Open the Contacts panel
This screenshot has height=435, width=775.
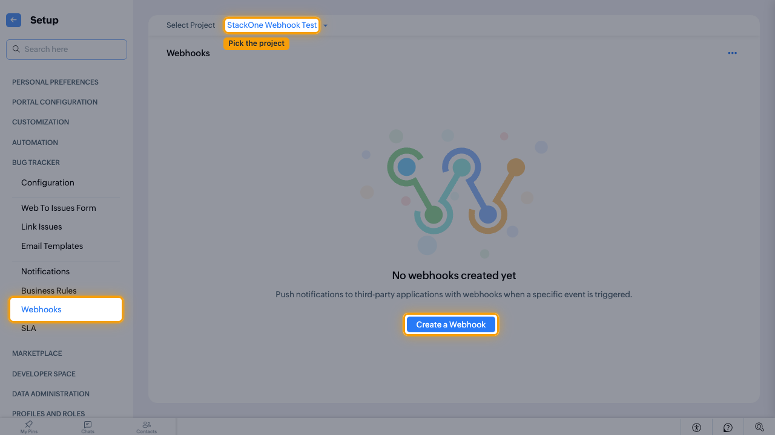[x=147, y=427]
